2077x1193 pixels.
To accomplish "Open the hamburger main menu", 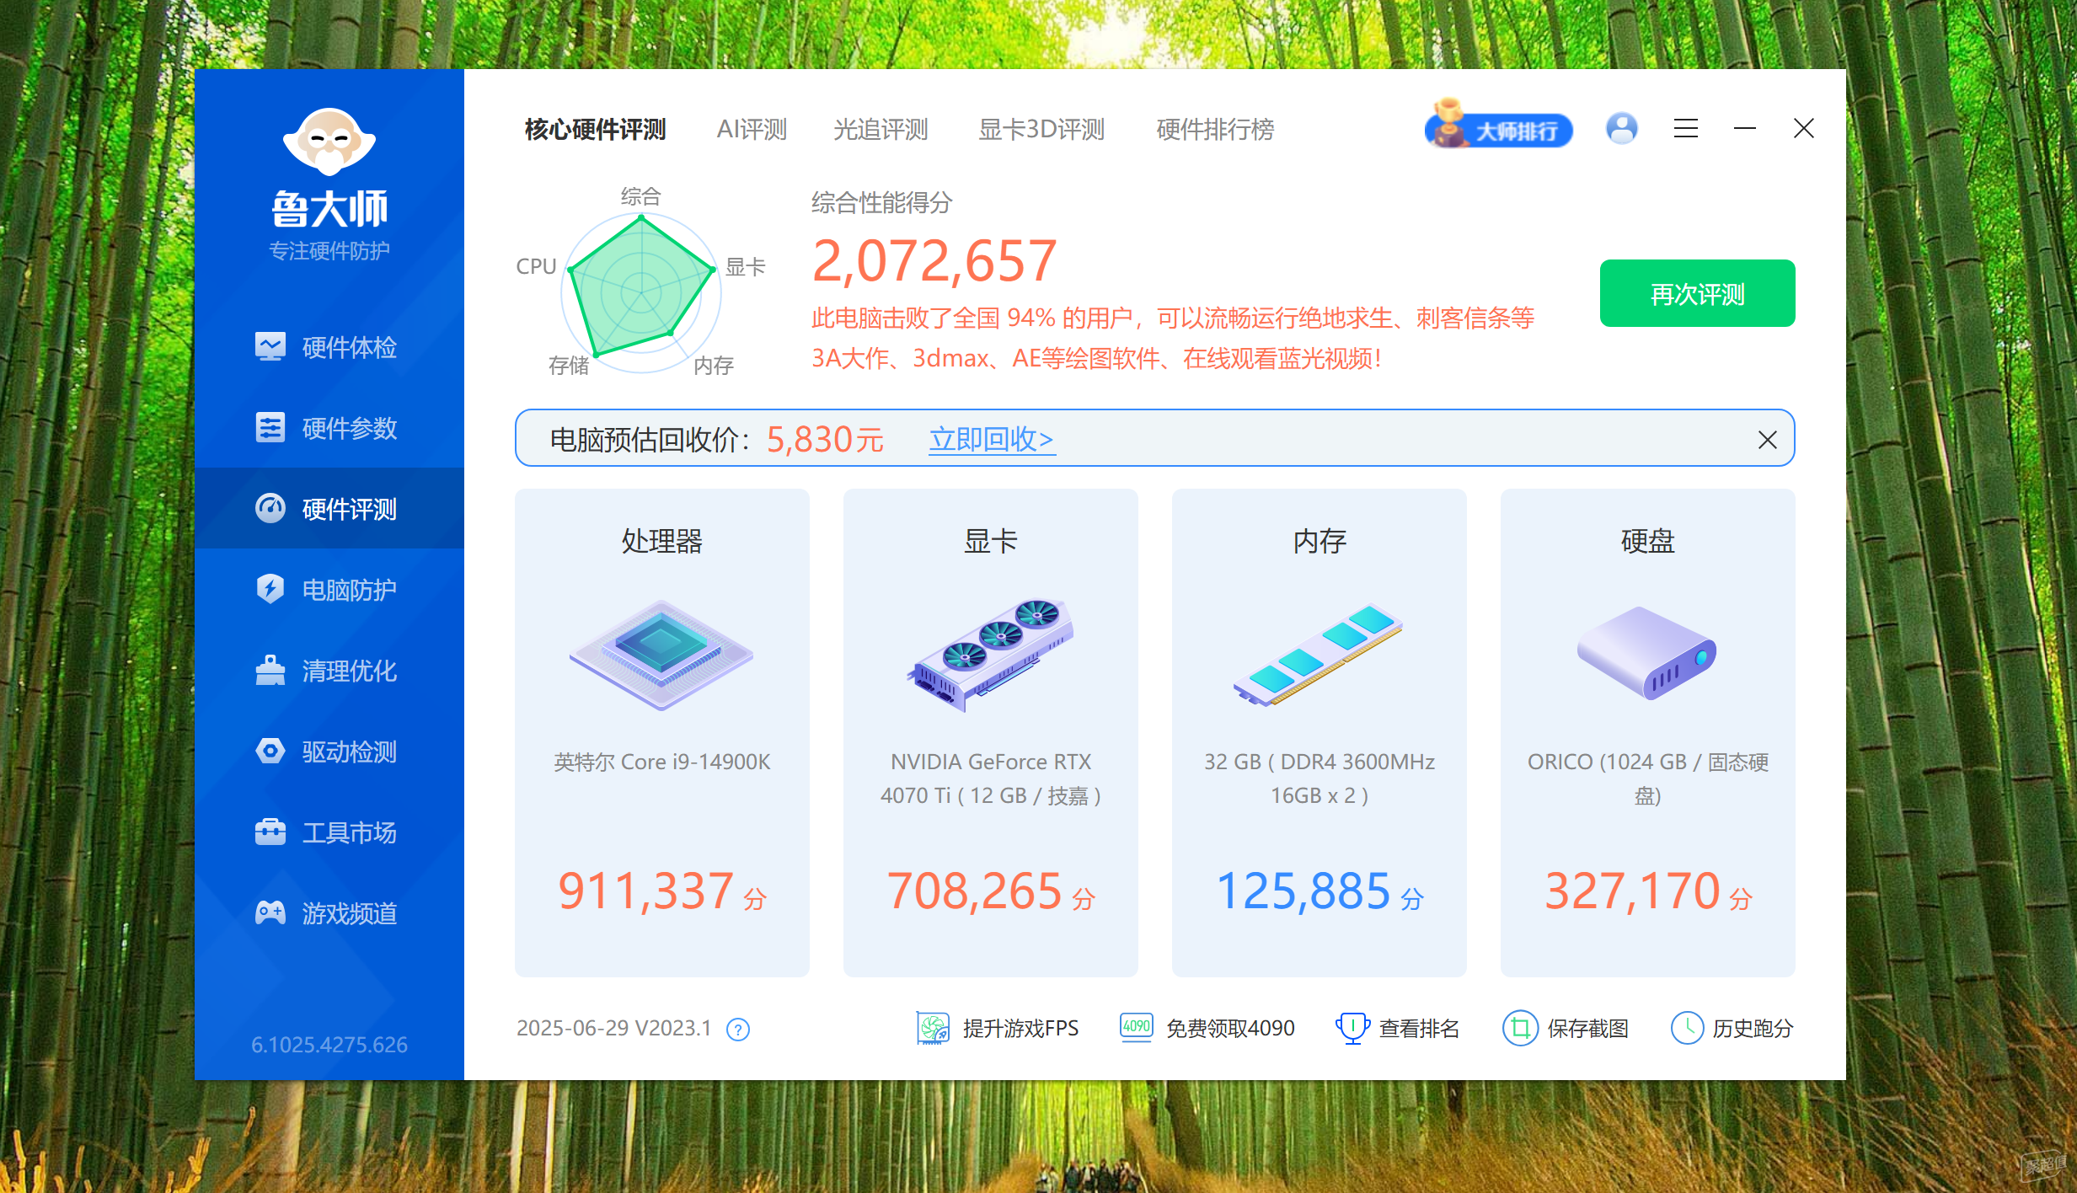I will (x=1686, y=128).
